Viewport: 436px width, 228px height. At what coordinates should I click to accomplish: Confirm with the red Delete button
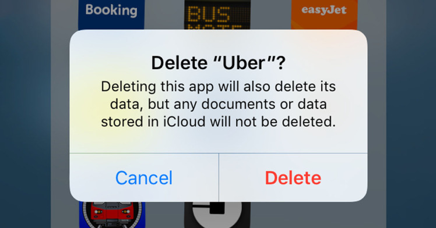pyautogui.click(x=293, y=177)
